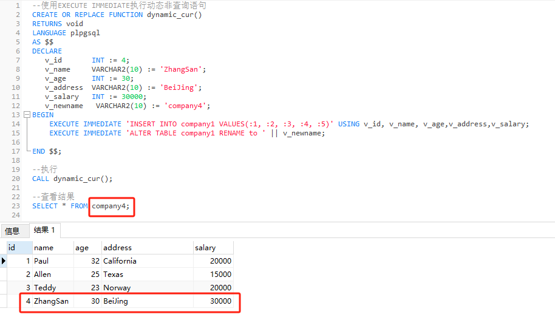Click the Norway address cell

point(148,287)
